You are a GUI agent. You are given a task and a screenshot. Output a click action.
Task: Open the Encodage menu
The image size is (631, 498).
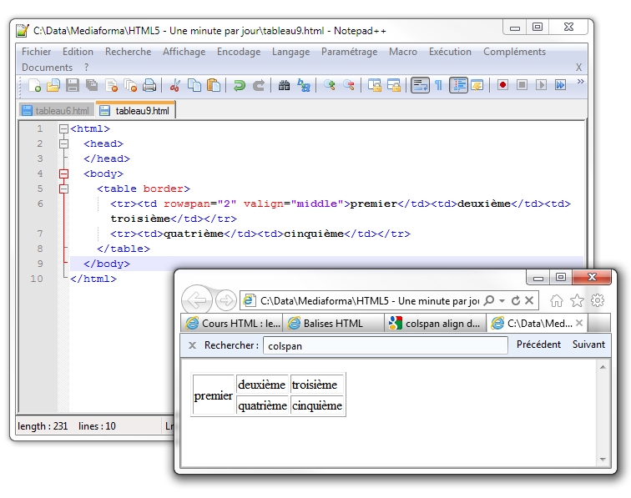coord(239,52)
